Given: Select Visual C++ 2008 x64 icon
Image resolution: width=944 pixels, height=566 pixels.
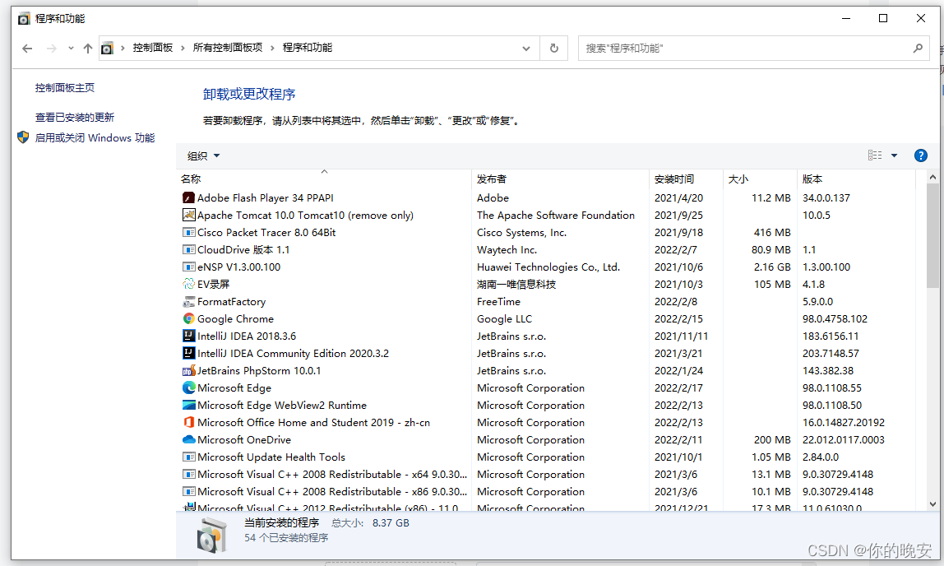Looking at the screenshot, I should click(x=188, y=475).
